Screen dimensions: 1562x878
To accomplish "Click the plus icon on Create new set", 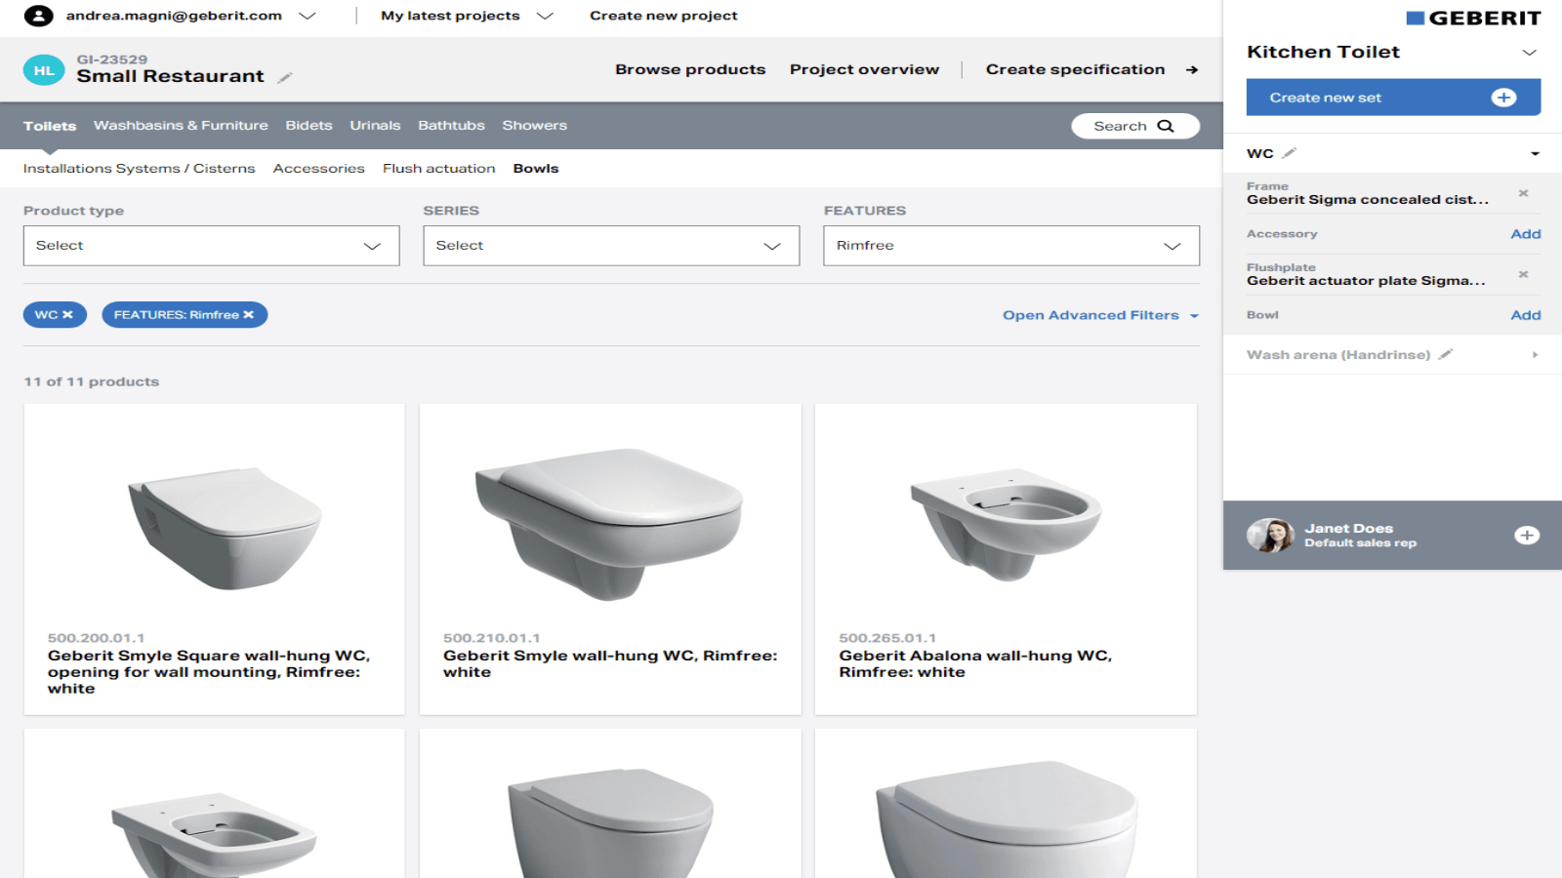I will [x=1504, y=97].
